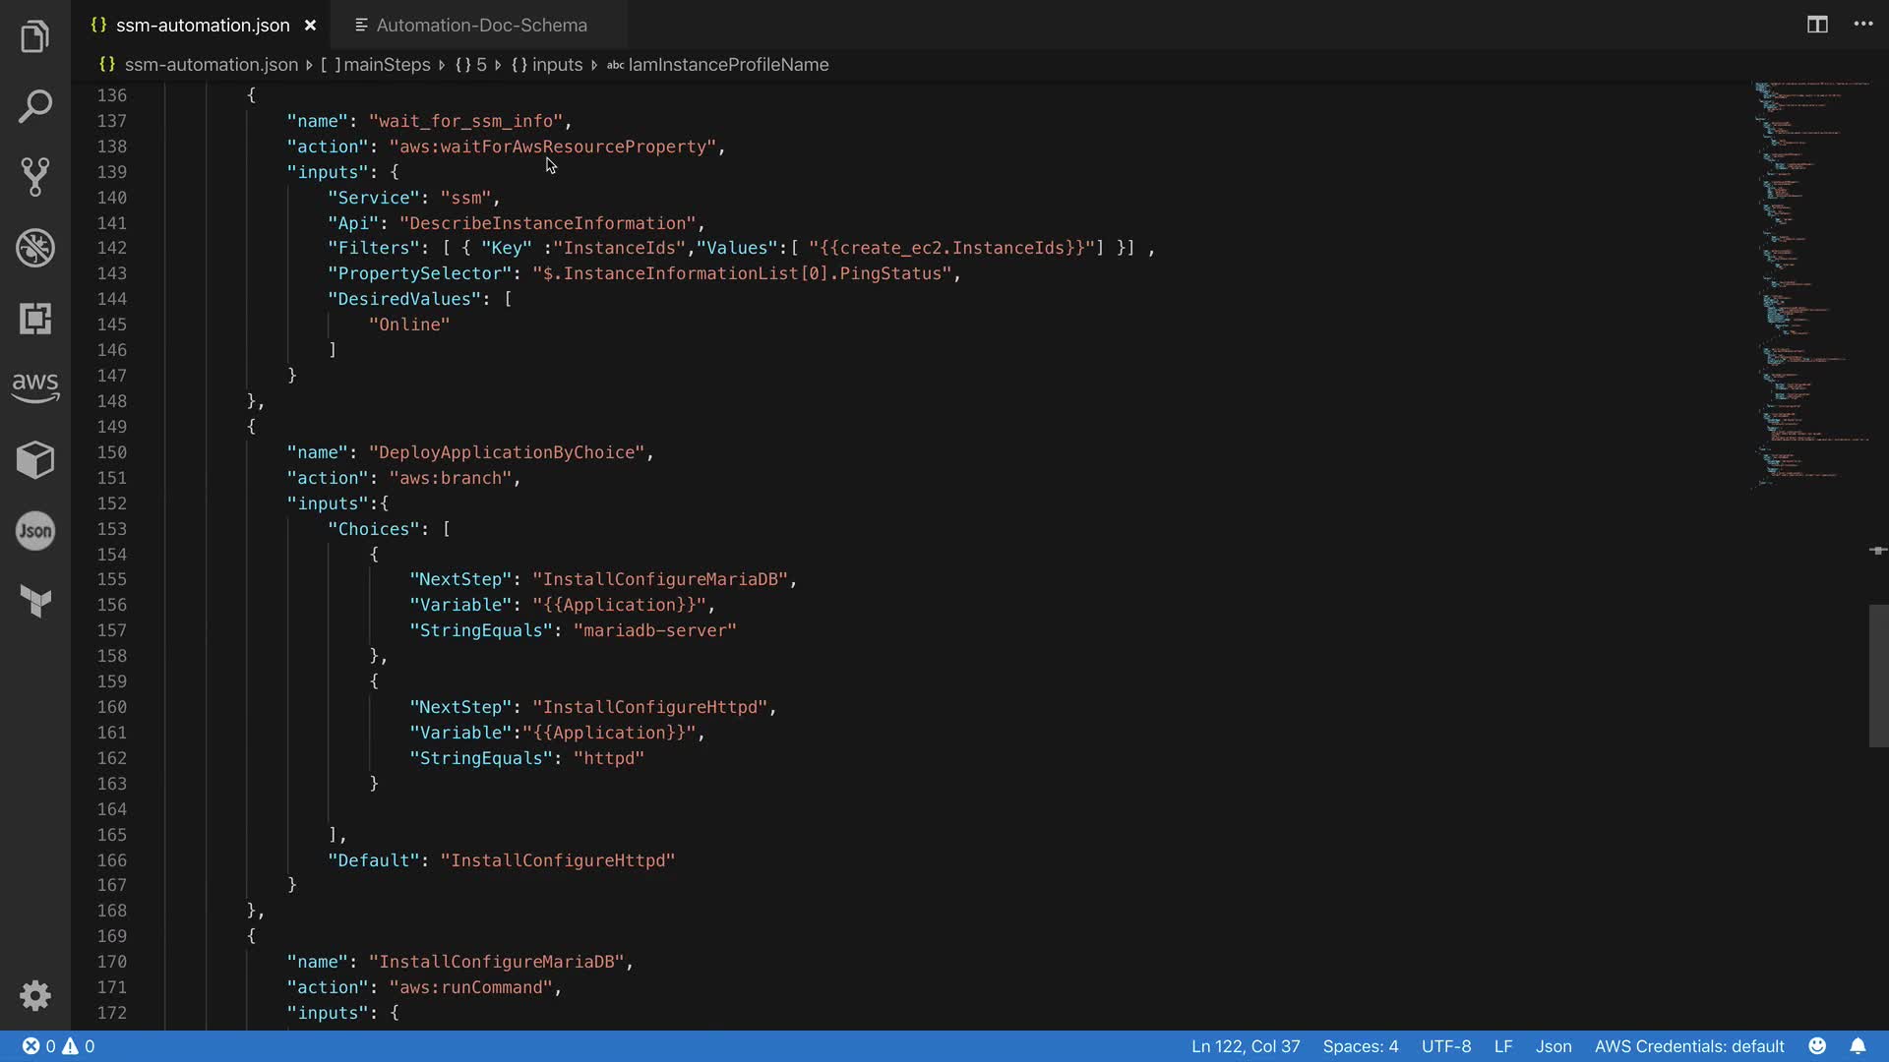Change language mode from Json
Screen dimensions: 1889x1062
point(1553,1046)
